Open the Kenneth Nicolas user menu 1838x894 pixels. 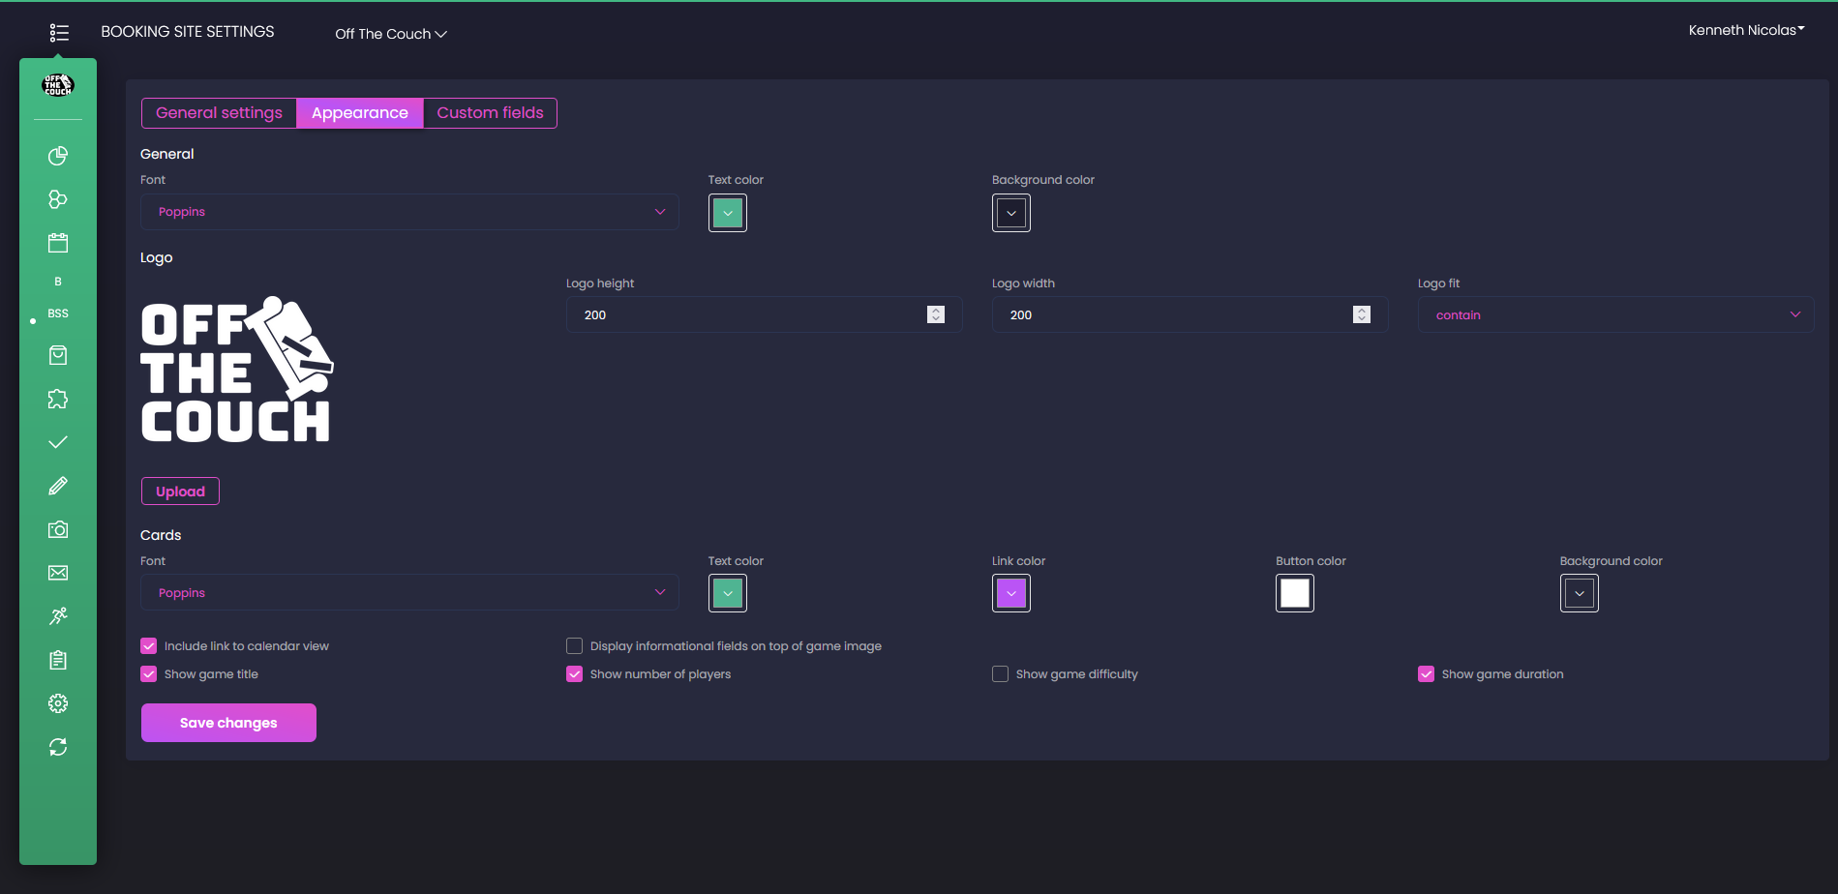coord(1746,30)
